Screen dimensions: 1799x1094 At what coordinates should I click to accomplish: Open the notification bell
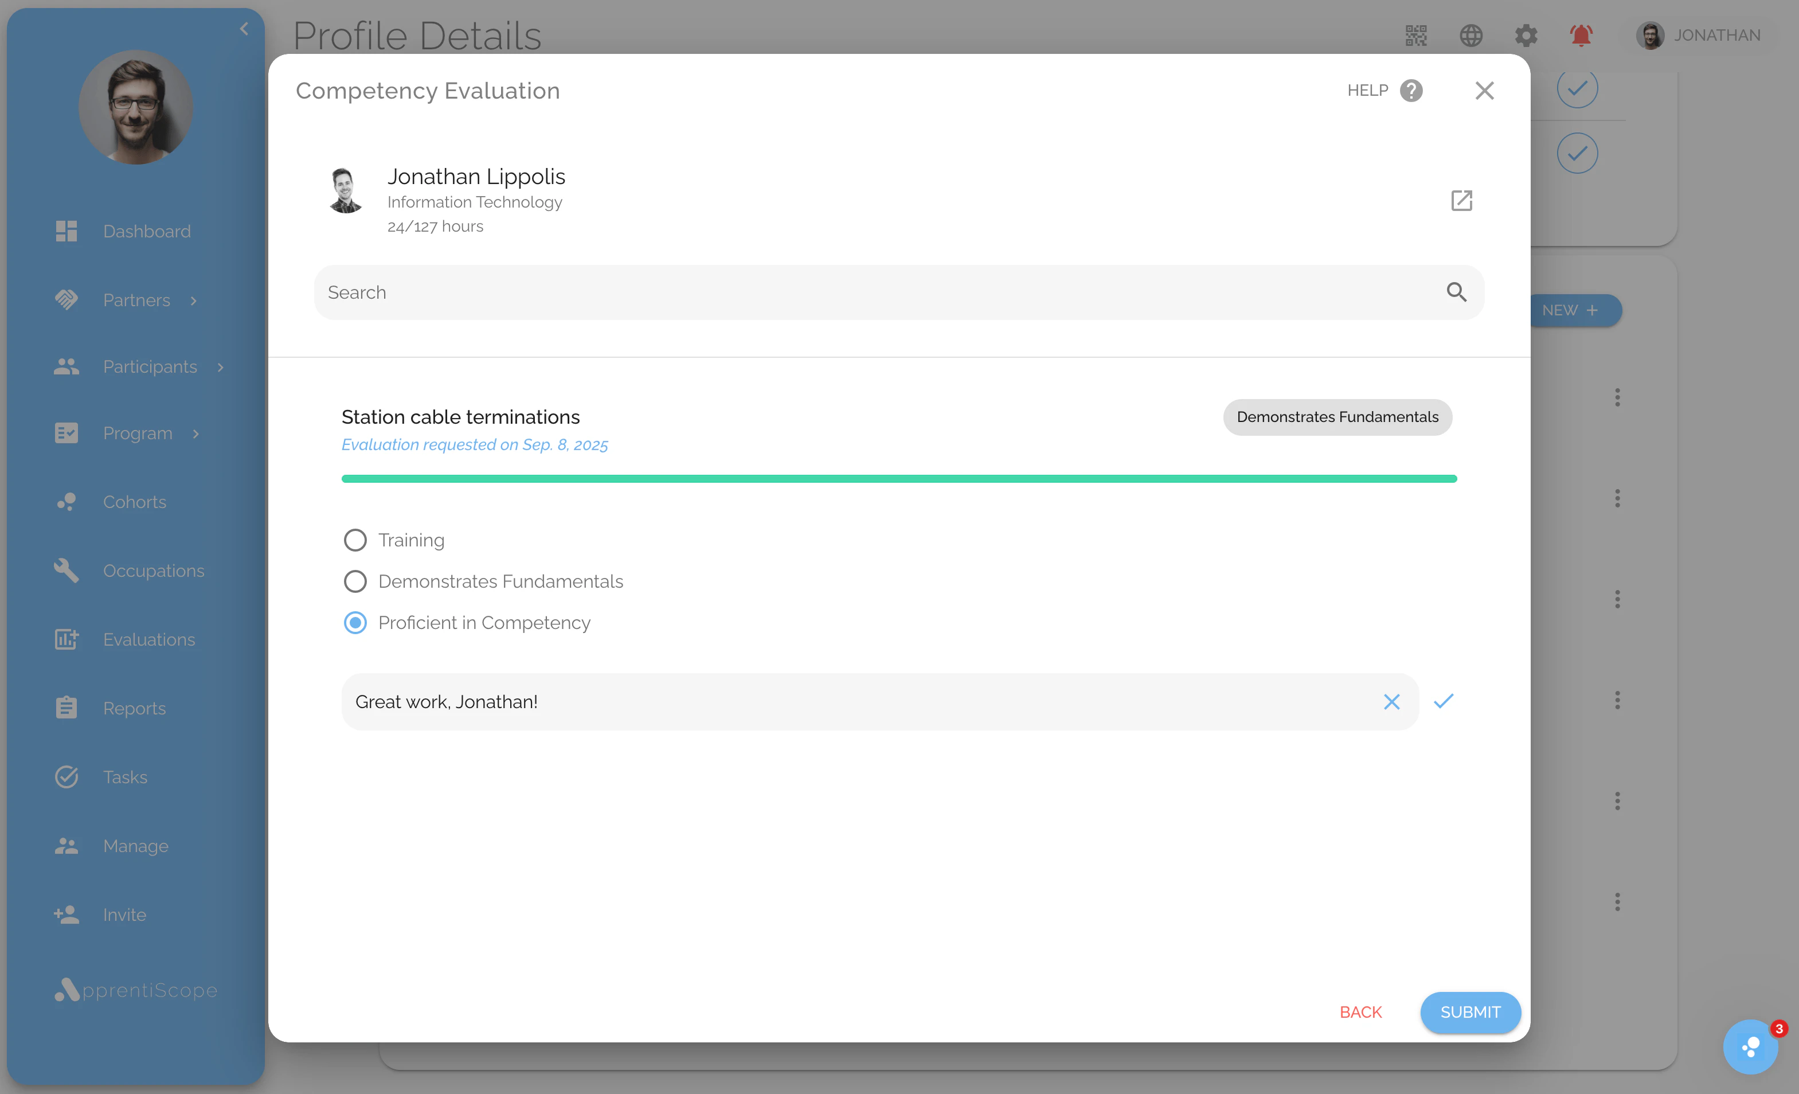pos(1581,35)
